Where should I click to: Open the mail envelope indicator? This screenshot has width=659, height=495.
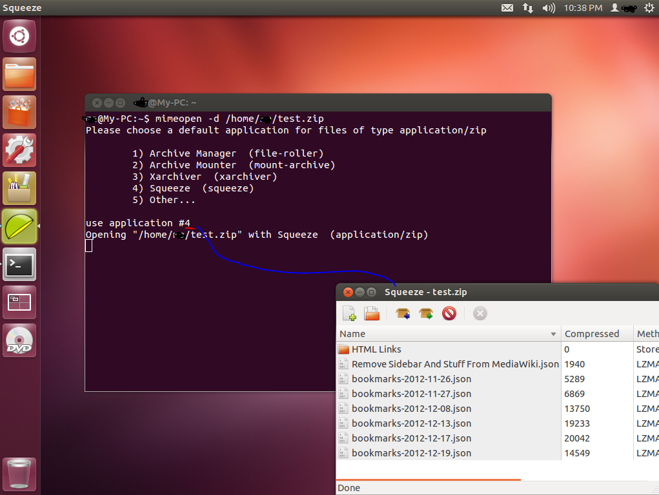(507, 8)
